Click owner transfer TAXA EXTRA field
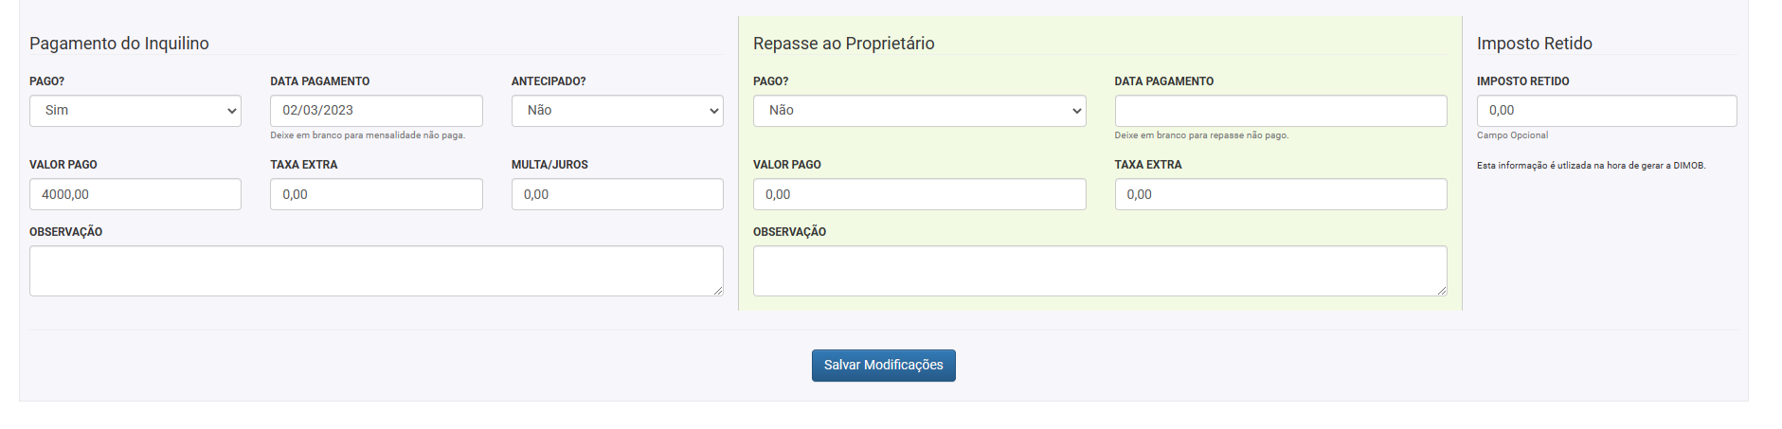 [1280, 194]
